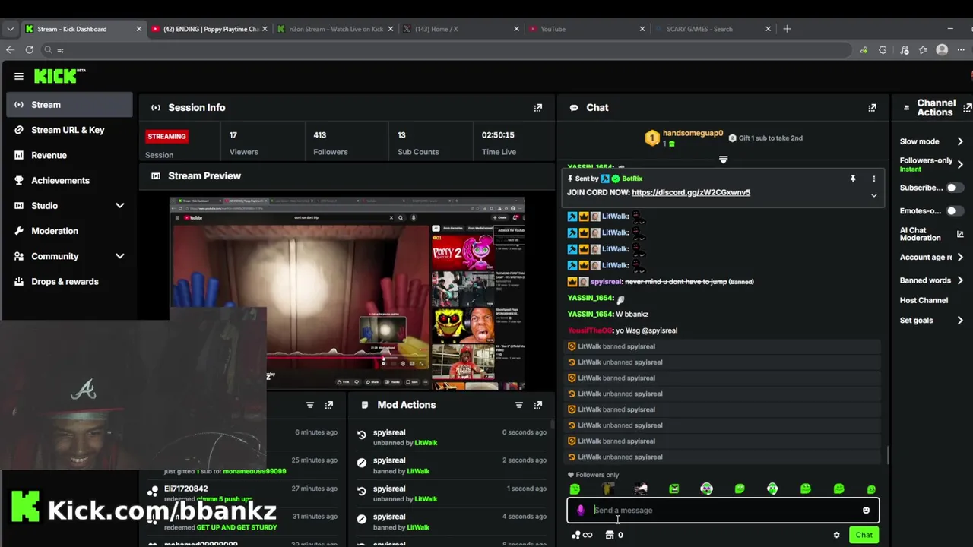Click AI Chat Moderation external link icon
This screenshot has width=973, height=547.
click(960, 234)
